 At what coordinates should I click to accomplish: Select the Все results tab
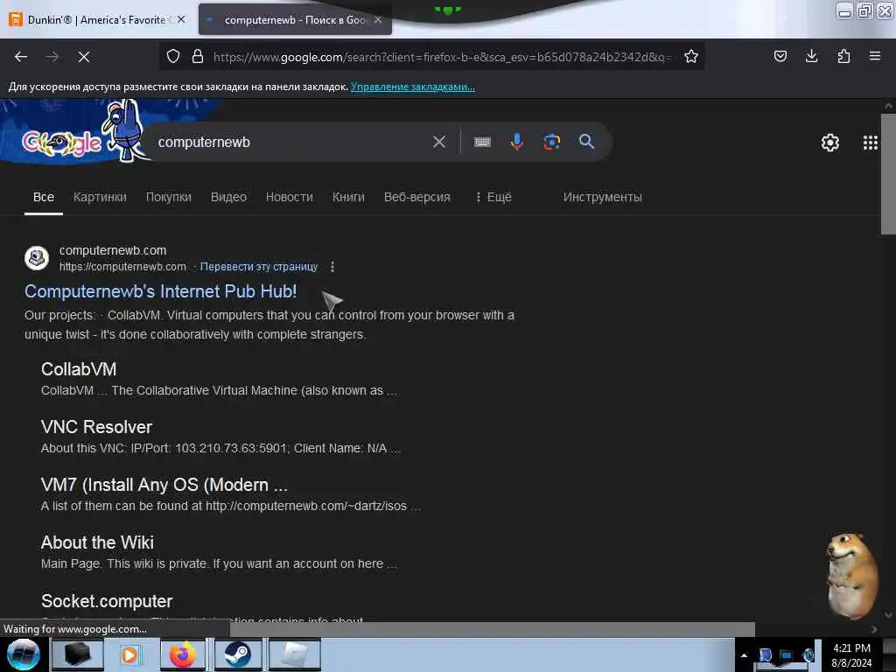click(44, 197)
